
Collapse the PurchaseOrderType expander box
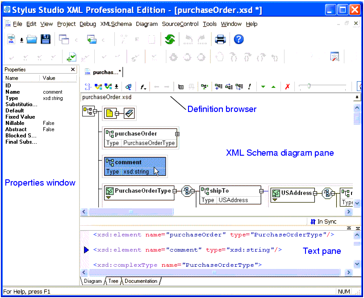point(175,191)
